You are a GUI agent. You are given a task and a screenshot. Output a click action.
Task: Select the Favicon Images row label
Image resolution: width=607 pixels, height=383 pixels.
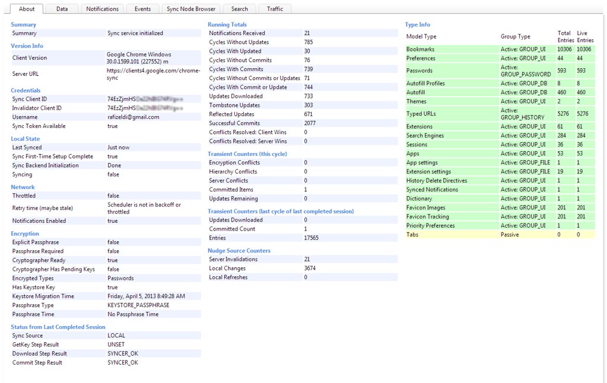point(426,208)
